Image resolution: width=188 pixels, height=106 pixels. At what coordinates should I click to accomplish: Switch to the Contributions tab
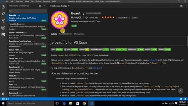click(65, 34)
